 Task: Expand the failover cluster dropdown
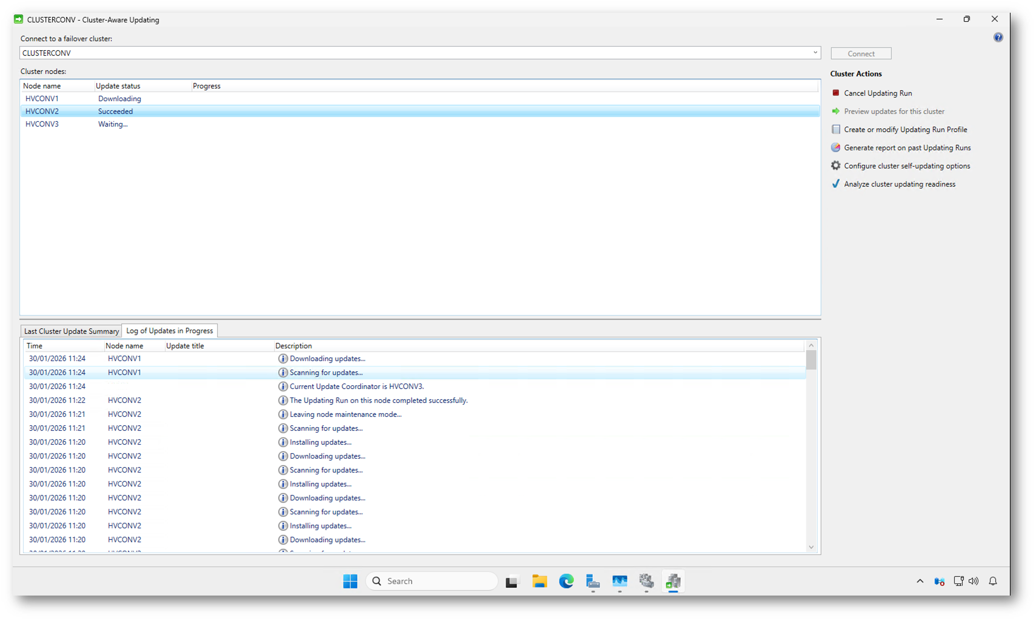coord(815,53)
